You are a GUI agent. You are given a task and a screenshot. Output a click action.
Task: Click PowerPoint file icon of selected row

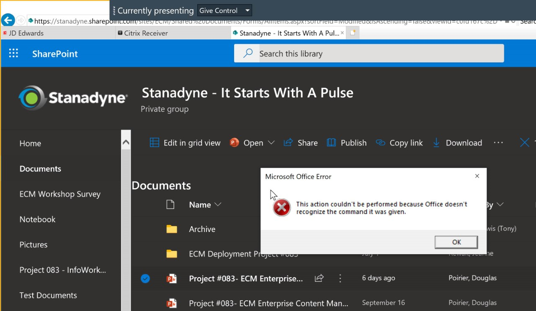[x=171, y=278]
